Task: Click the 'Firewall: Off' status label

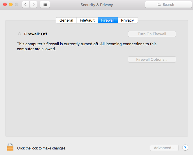Action: pyautogui.click(x=36, y=34)
